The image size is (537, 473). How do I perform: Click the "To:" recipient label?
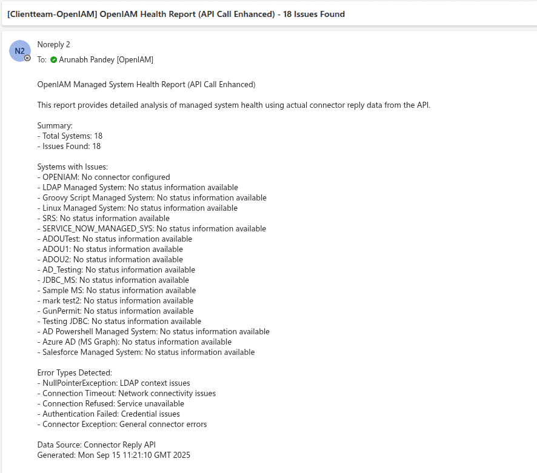coord(42,60)
